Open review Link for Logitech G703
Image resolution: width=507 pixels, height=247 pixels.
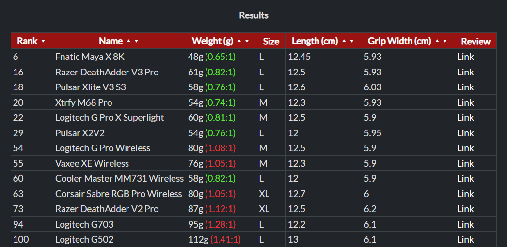tap(465, 224)
